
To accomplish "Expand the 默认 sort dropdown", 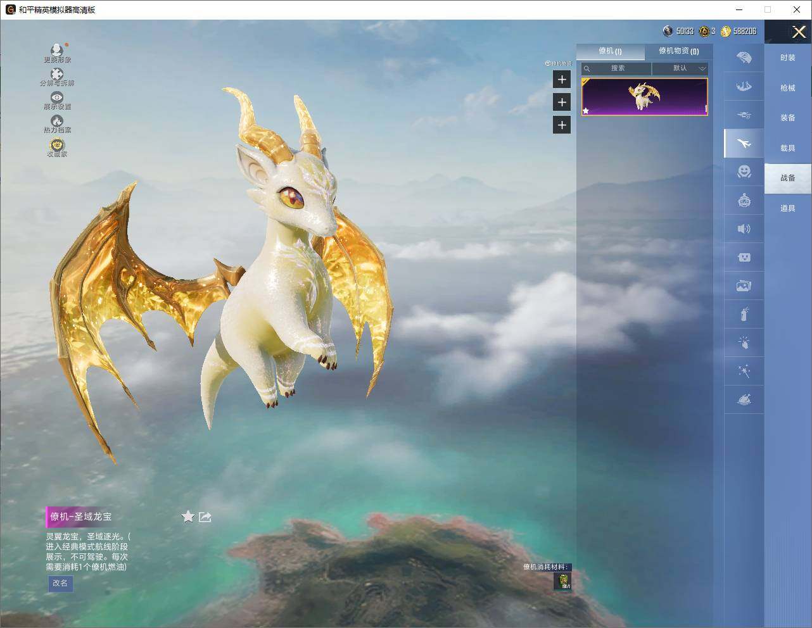I will coord(680,68).
